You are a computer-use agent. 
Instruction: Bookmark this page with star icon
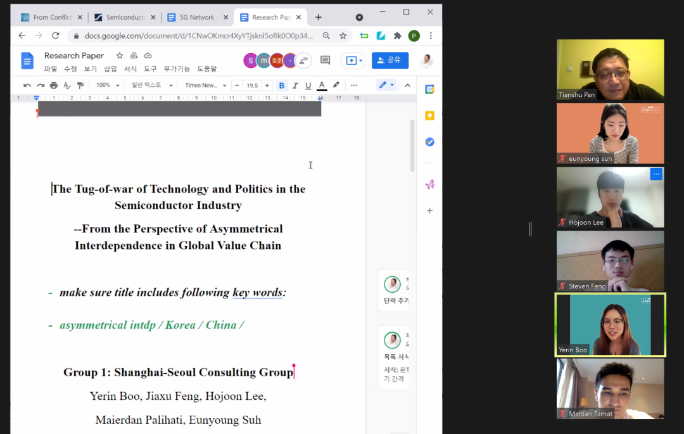(343, 35)
